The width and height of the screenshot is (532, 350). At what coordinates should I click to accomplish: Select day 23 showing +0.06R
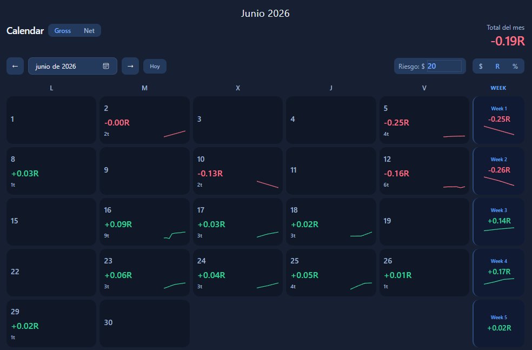(x=144, y=273)
